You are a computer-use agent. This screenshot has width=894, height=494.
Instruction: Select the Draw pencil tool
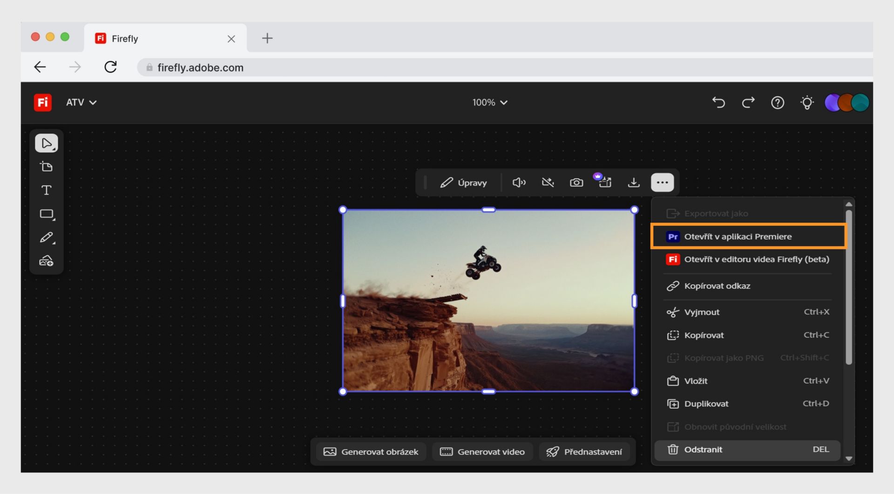point(46,237)
